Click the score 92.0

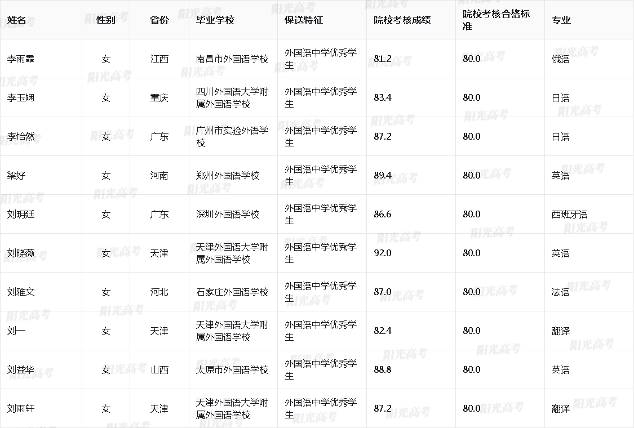point(383,253)
